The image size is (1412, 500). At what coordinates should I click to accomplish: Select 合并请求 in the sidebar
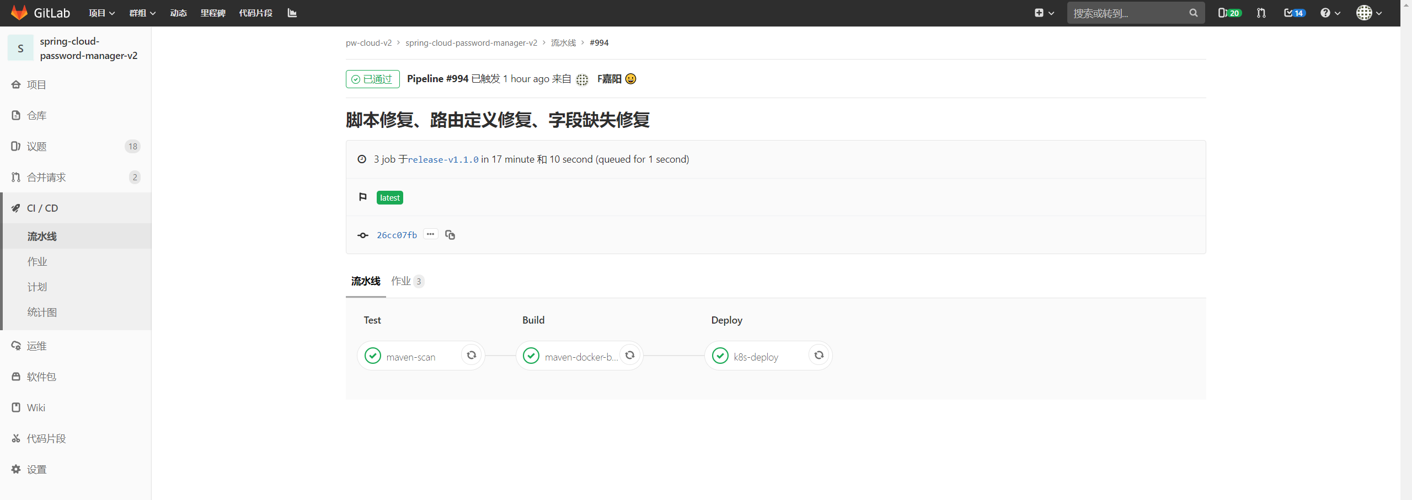(46, 178)
